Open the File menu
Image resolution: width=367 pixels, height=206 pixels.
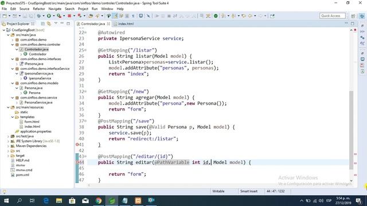pyautogui.click(x=4, y=9)
